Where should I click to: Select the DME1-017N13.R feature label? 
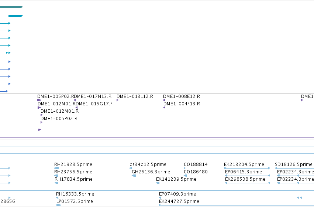pyautogui.click(x=93, y=96)
